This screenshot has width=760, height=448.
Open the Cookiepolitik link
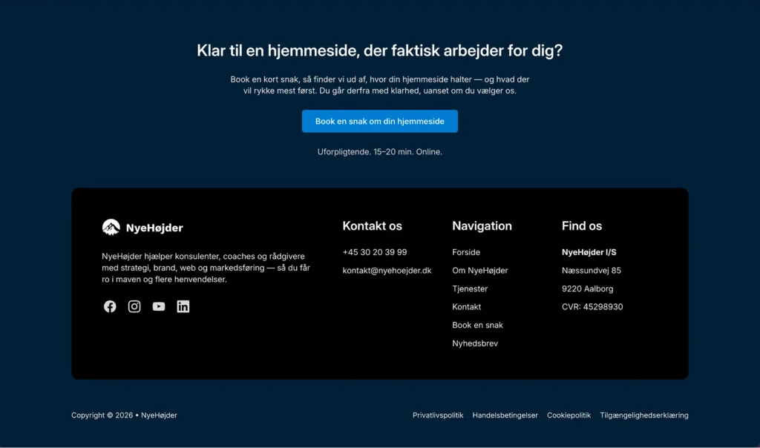[569, 415]
